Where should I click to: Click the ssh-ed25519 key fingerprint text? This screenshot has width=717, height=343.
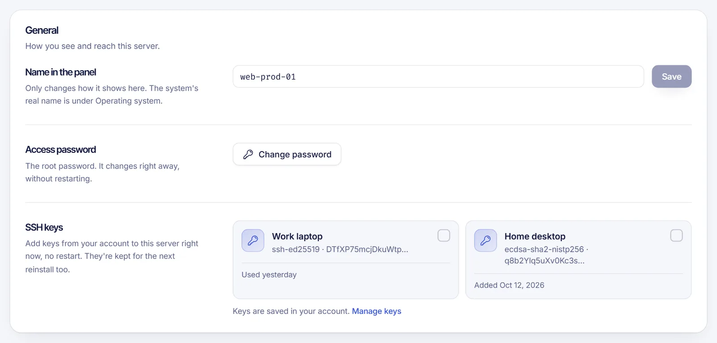[340, 250]
